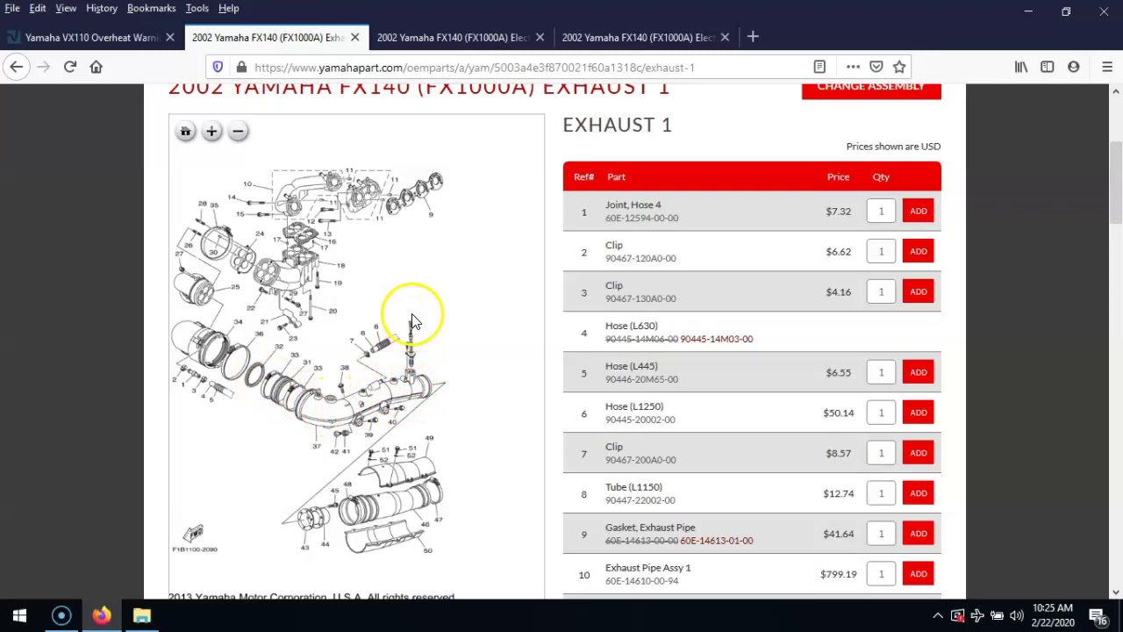Add Exhaust Pipe Assy 1 to cart
The image size is (1123, 632).
pyautogui.click(x=919, y=575)
